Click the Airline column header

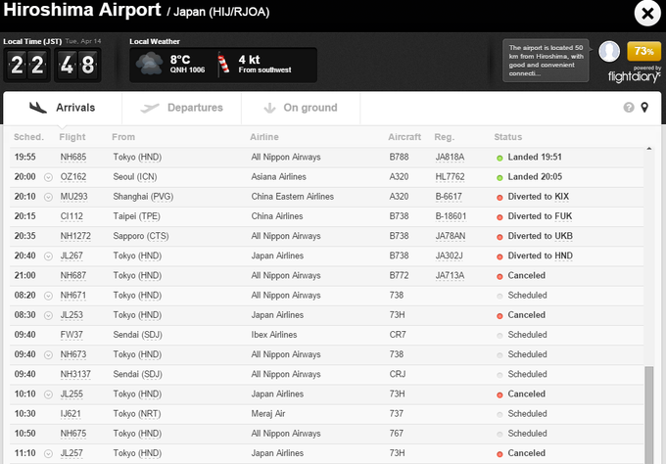coord(264,137)
